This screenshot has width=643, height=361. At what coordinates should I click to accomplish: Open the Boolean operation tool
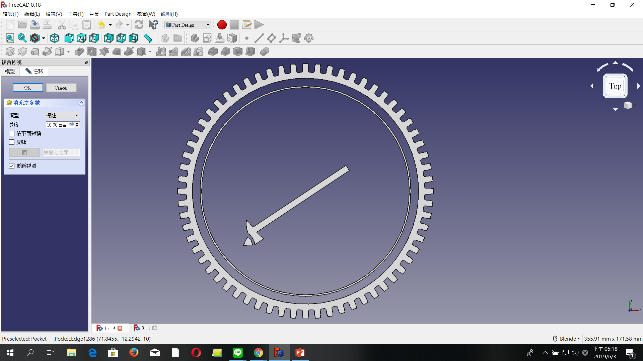tap(265, 51)
